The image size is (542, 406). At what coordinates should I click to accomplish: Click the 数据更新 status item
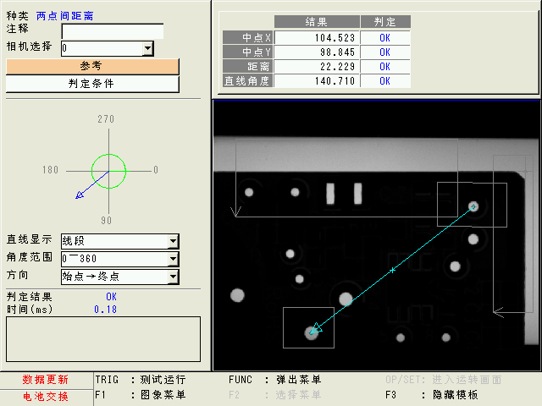46,380
